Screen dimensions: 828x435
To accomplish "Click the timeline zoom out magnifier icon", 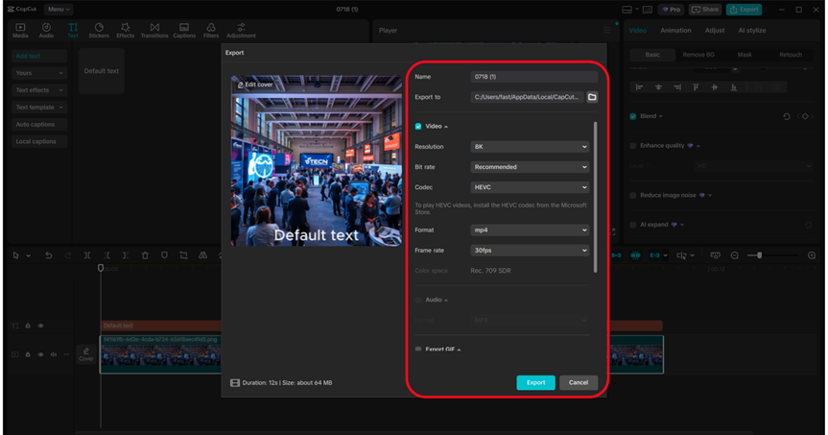I will pos(735,255).
